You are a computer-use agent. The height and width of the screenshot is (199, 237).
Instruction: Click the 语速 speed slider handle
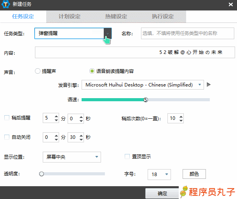pos(146,100)
